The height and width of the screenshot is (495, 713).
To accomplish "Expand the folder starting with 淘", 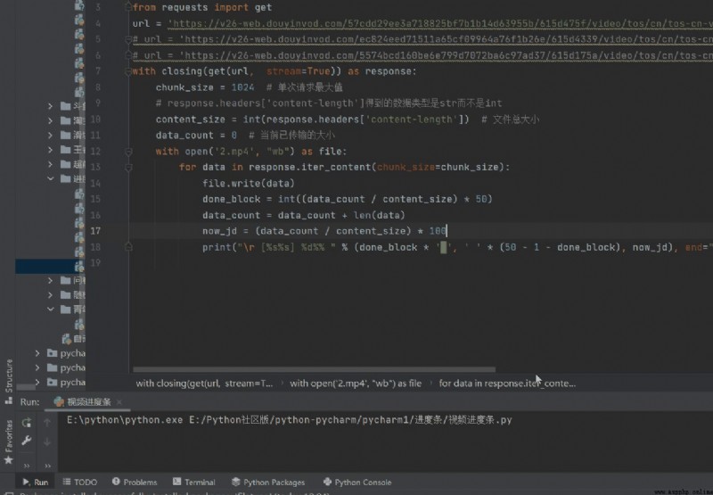I will pyautogui.click(x=51, y=120).
